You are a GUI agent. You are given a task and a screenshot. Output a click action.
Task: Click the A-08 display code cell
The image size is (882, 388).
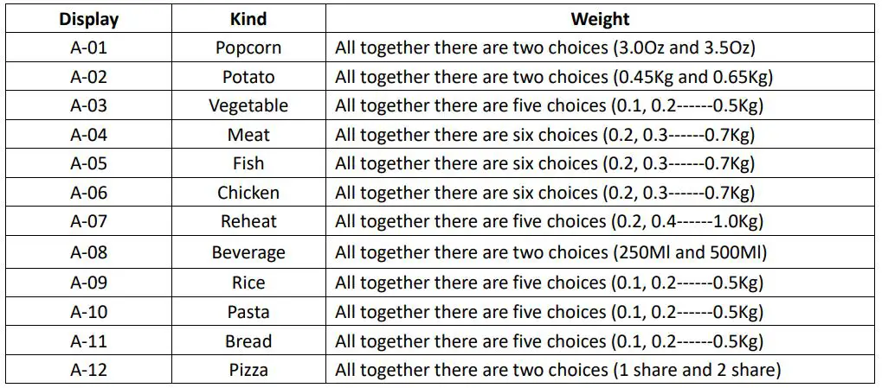click(x=88, y=253)
